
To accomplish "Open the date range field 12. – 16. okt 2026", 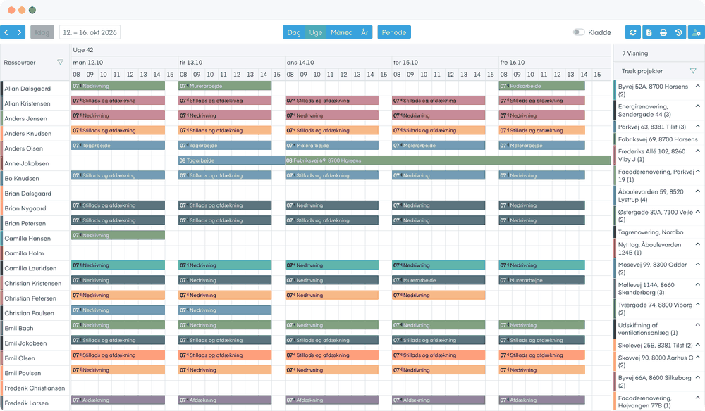I will coord(90,32).
